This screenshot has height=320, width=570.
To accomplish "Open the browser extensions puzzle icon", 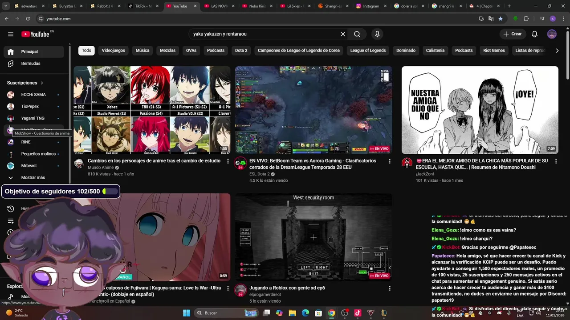I will coord(526,19).
